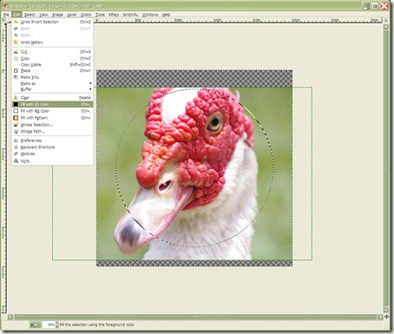Choose Fill with BG Color white swatch

16,111
